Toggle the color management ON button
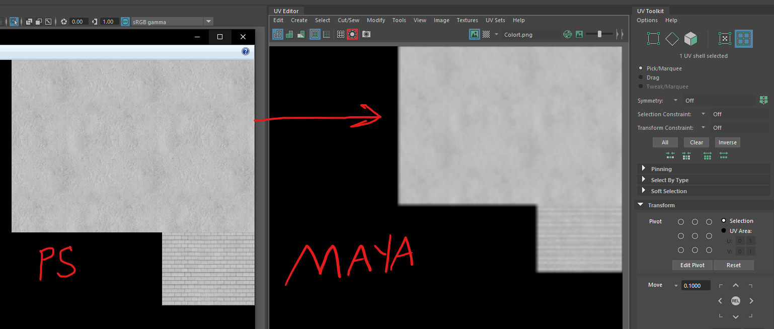This screenshot has width=774, height=329. tap(125, 22)
